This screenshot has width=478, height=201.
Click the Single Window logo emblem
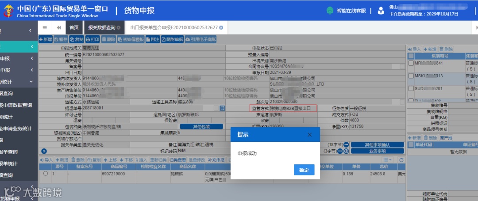[x=8, y=11]
